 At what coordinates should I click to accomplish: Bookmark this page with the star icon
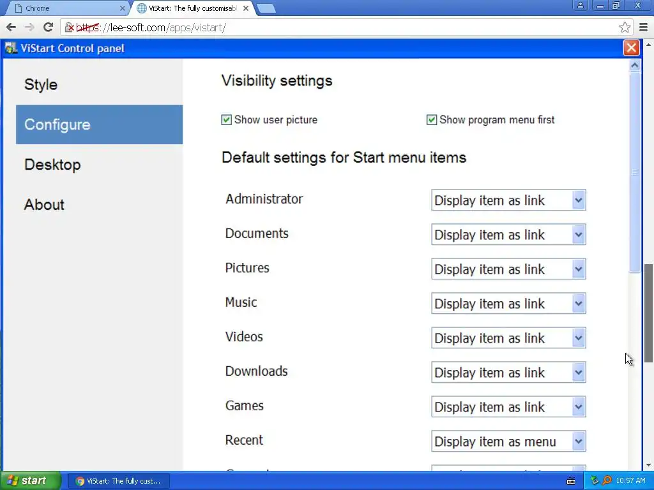625,27
